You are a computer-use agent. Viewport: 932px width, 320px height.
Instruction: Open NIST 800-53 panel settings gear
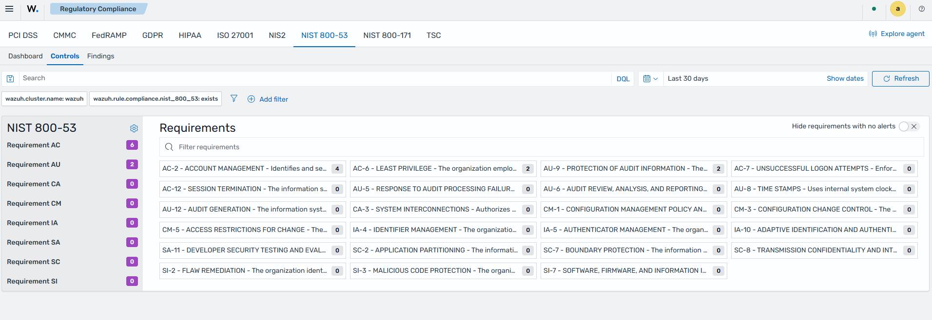[x=134, y=128]
